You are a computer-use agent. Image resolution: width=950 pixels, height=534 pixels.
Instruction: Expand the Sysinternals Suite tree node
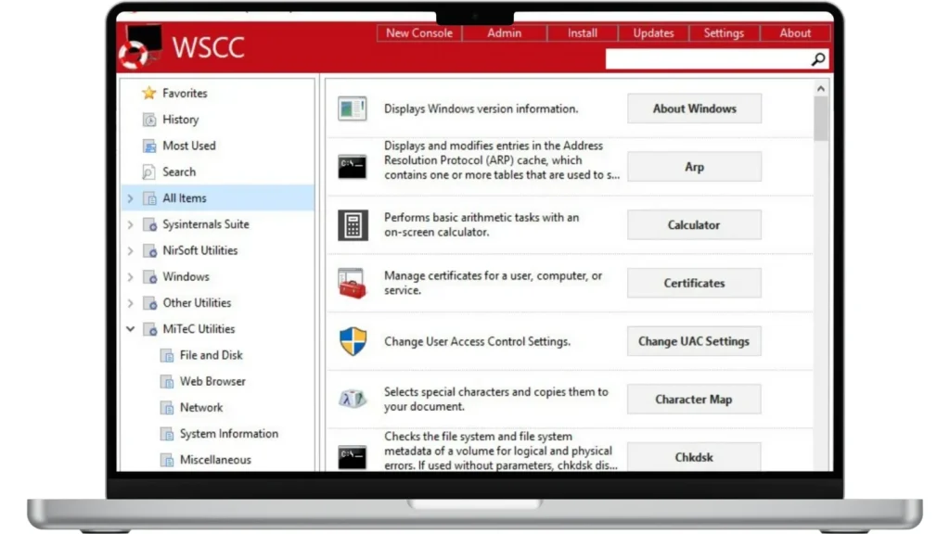point(131,223)
